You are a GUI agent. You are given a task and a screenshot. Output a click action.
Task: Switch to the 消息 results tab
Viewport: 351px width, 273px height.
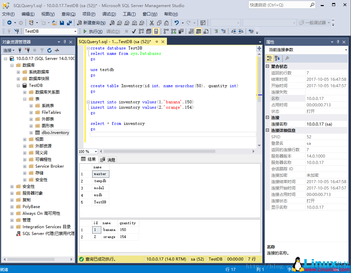[x=108, y=160]
